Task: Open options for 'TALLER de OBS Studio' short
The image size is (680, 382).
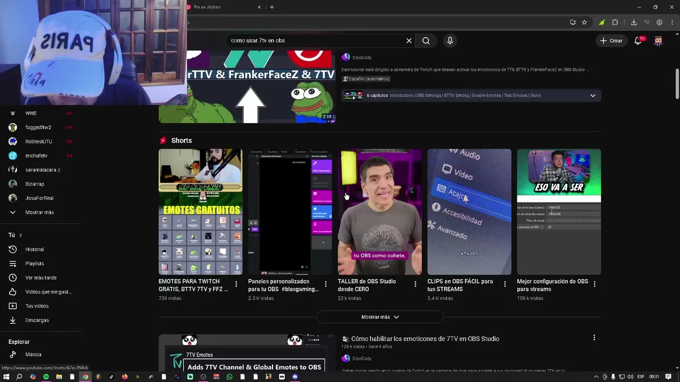Action: pyautogui.click(x=415, y=284)
